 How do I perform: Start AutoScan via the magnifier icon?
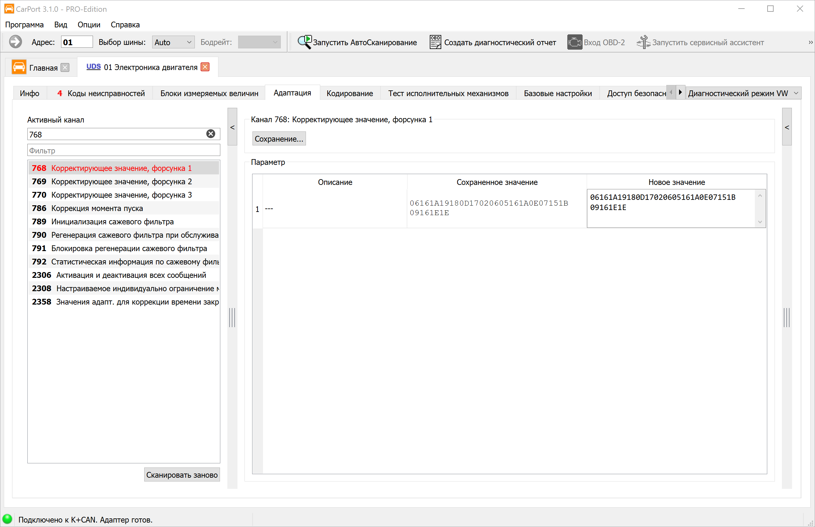click(x=304, y=42)
